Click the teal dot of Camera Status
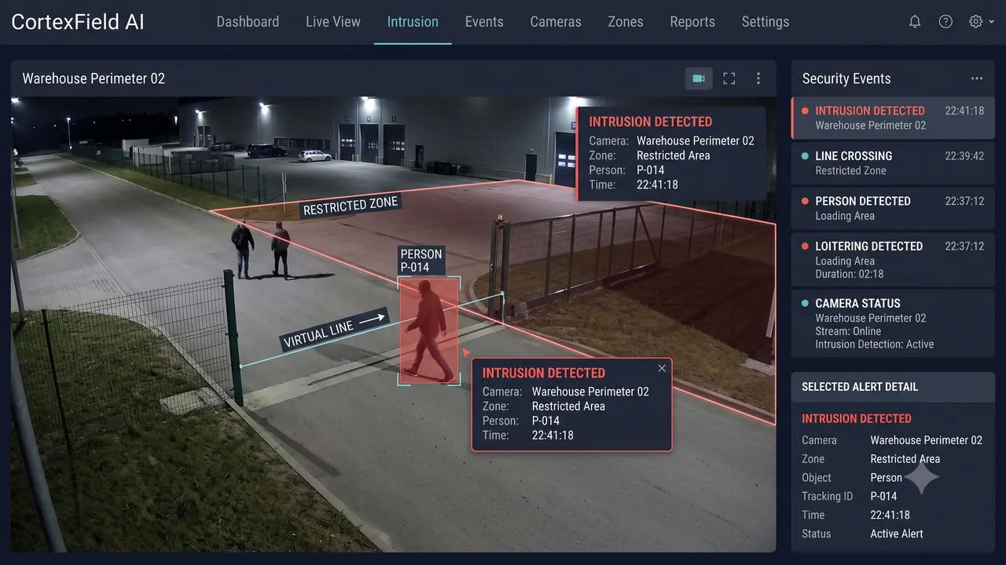The width and height of the screenshot is (1006, 565). (805, 303)
